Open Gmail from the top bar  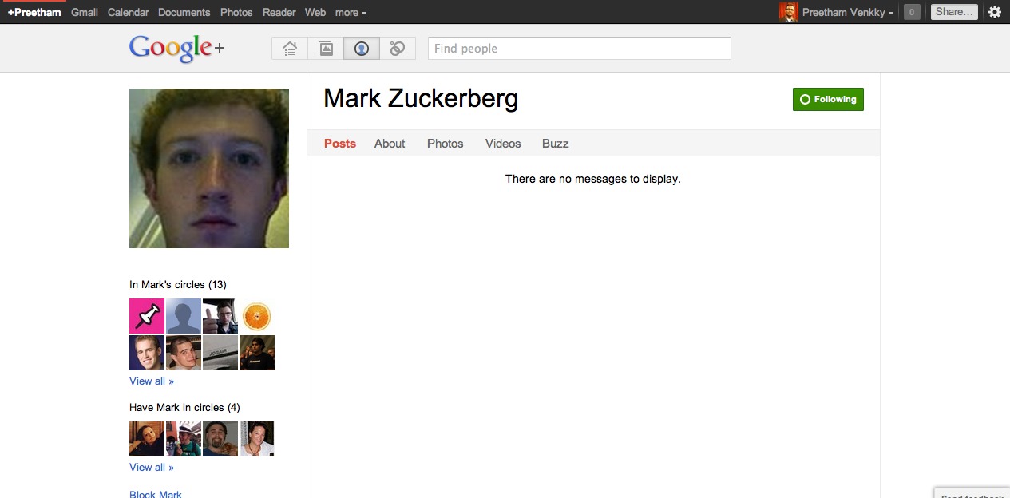click(x=85, y=12)
